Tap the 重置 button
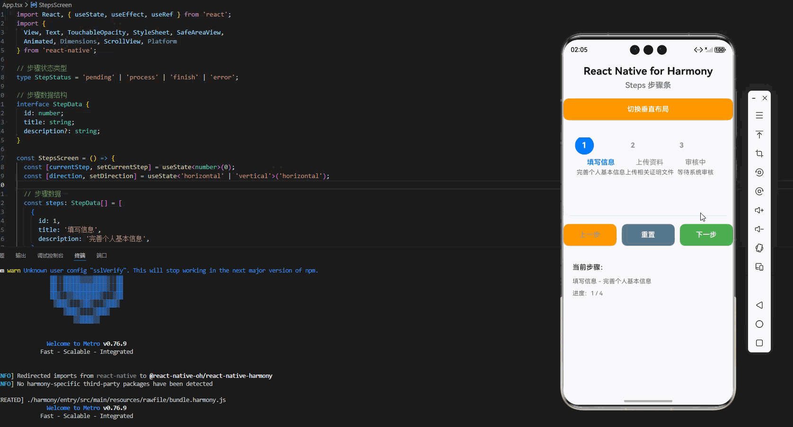The image size is (793, 427). point(648,235)
